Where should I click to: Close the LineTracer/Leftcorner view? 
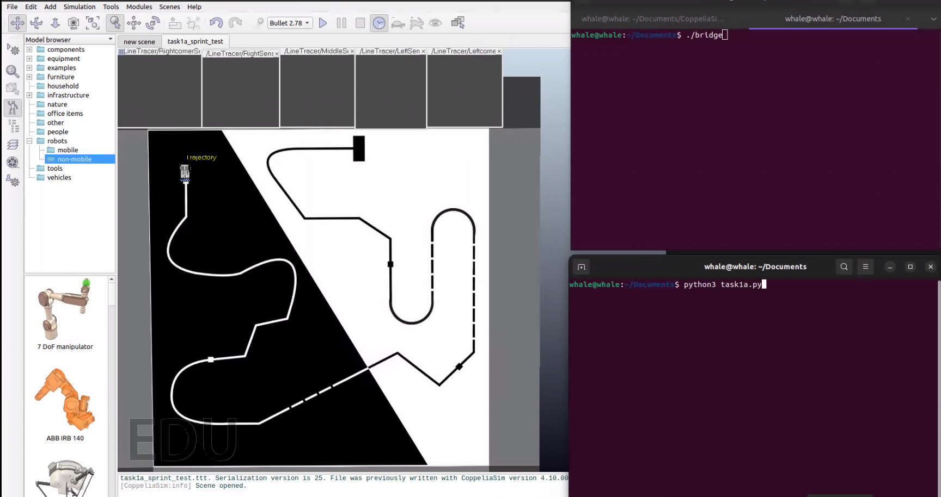pos(499,51)
